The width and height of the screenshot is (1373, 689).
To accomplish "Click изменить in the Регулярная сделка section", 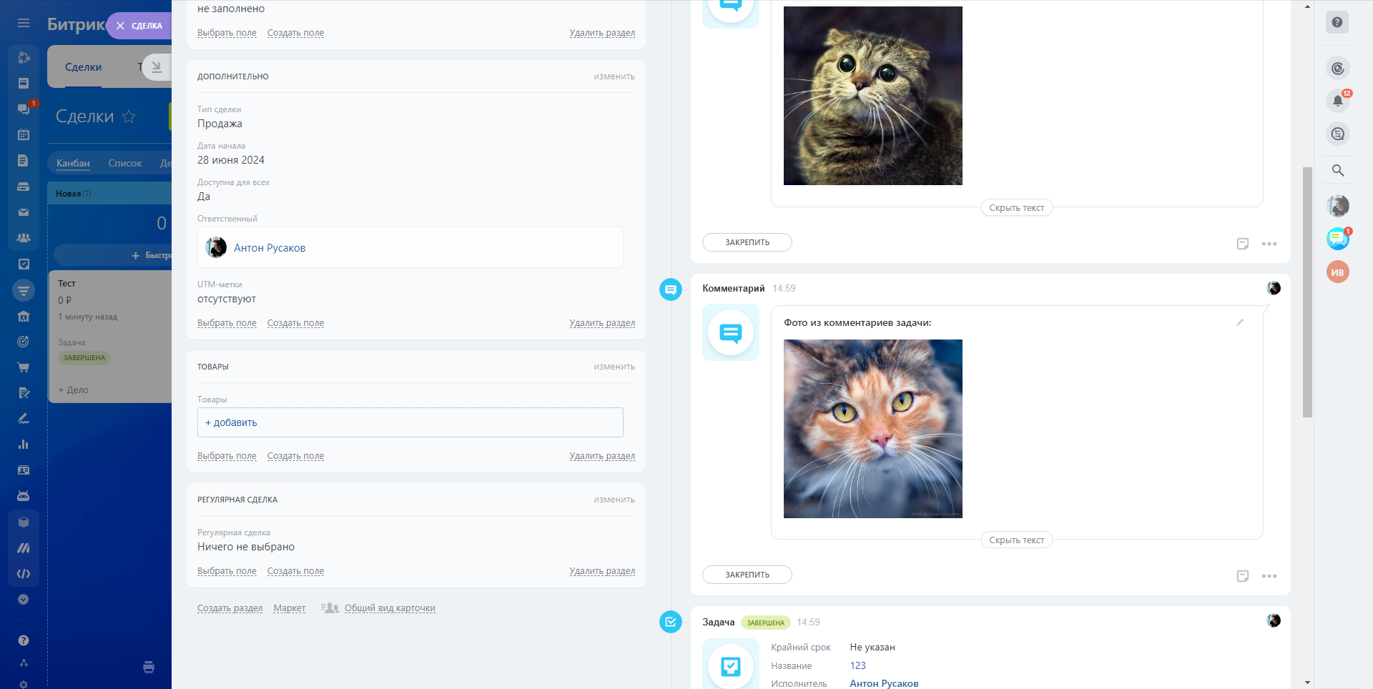I will point(614,500).
